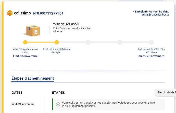Click the cardboard parcel illustration
The image size is (176, 113).
[x=32, y=31]
